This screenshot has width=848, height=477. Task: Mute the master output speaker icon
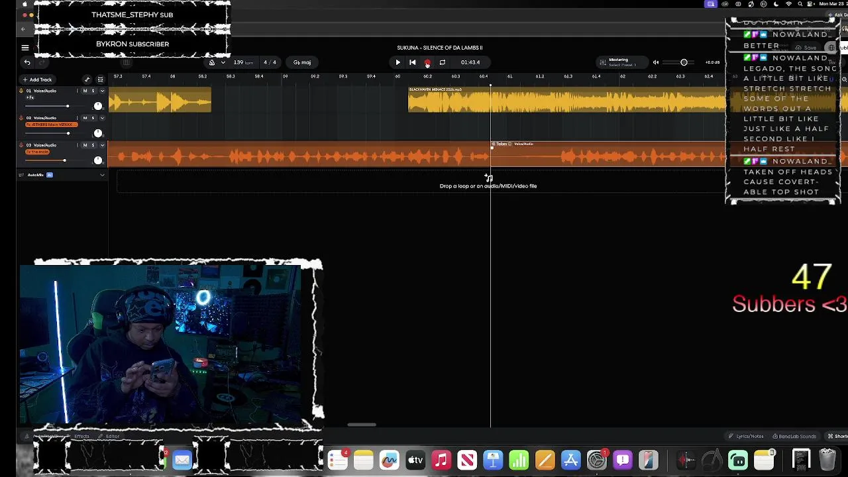[656, 62]
